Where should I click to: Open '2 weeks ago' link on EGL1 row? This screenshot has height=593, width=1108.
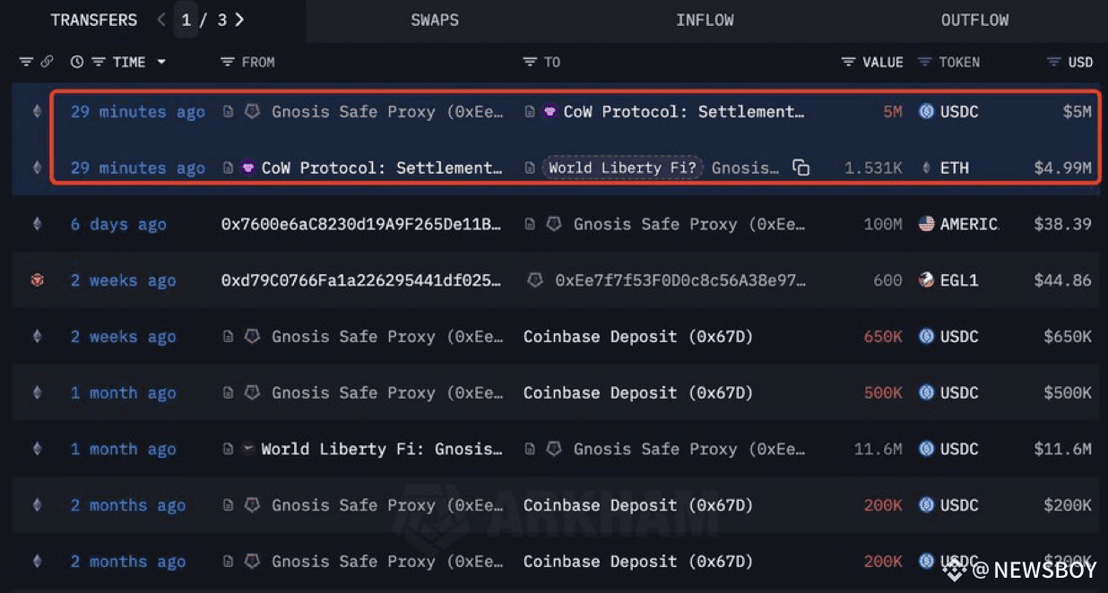124,280
